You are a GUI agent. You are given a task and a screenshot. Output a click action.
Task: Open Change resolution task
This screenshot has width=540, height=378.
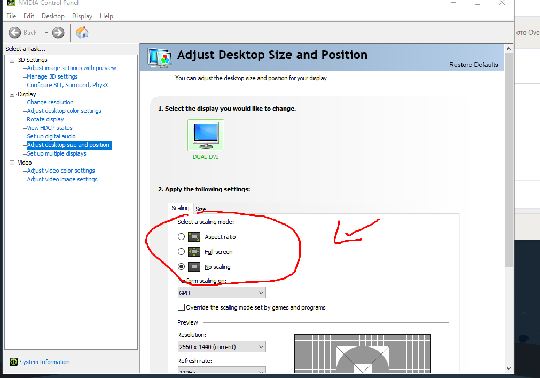(50, 102)
